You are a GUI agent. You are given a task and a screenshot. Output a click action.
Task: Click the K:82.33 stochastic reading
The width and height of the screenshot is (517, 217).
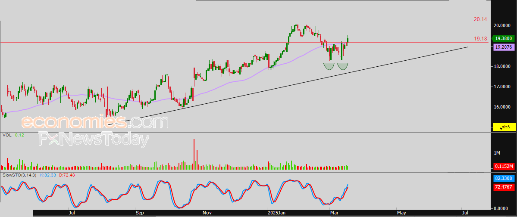(x=47, y=175)
